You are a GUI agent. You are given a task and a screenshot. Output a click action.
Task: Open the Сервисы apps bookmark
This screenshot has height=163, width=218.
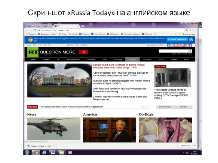pos(31,34)
